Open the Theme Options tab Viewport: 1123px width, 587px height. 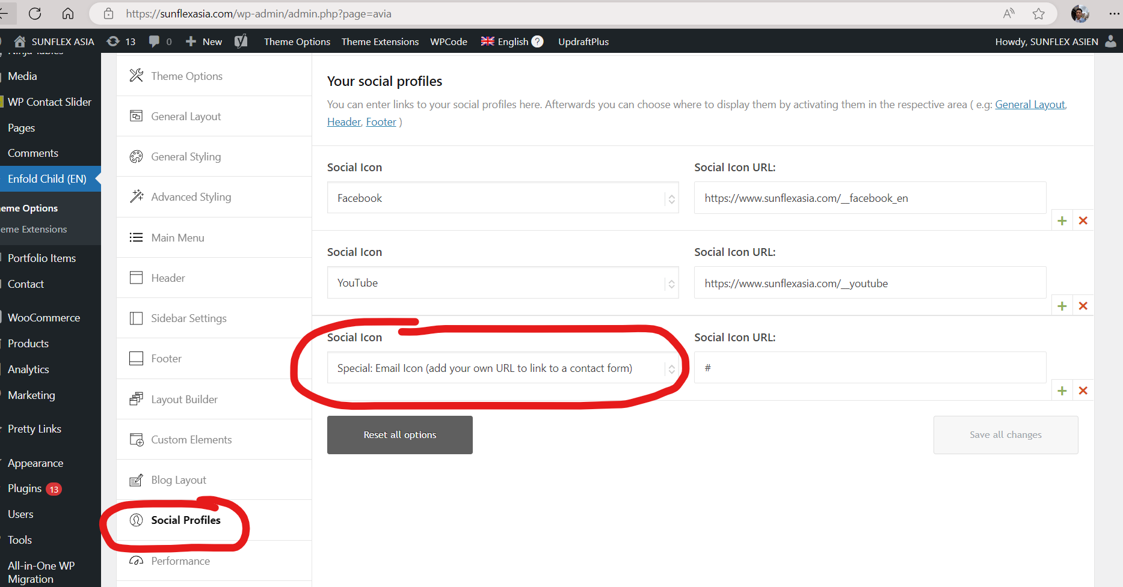pyautogui.click(x=214, y=76)
